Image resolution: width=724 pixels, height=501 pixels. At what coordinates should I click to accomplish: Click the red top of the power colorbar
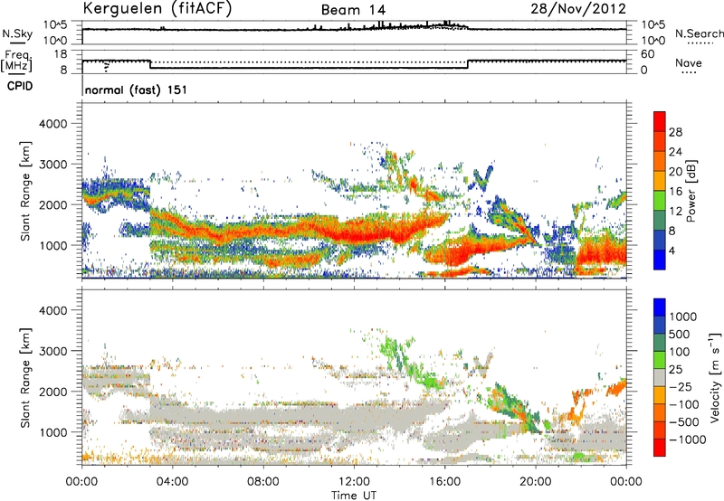[x=660, y=121]
